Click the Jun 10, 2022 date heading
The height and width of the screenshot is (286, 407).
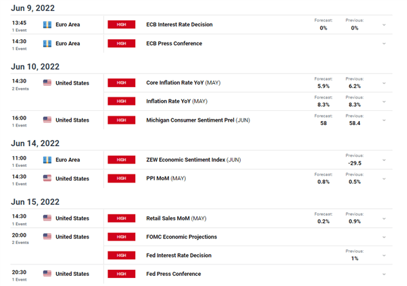pos(35,67)
